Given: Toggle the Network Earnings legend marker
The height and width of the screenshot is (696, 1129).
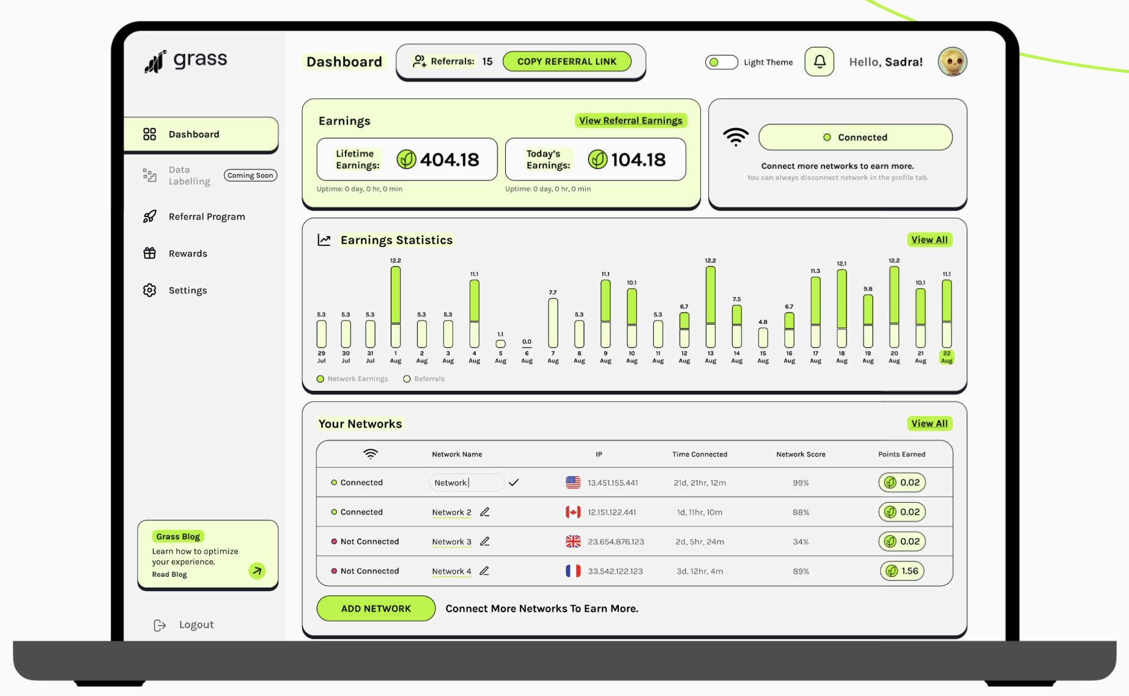Looking at the screenshot, I should (320, 379).
